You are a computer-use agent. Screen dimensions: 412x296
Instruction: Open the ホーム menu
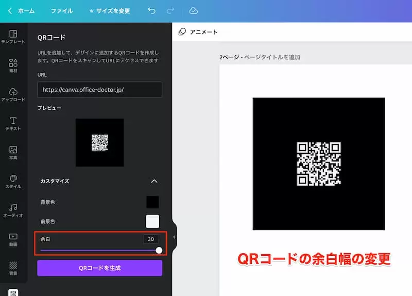(26, 11)
